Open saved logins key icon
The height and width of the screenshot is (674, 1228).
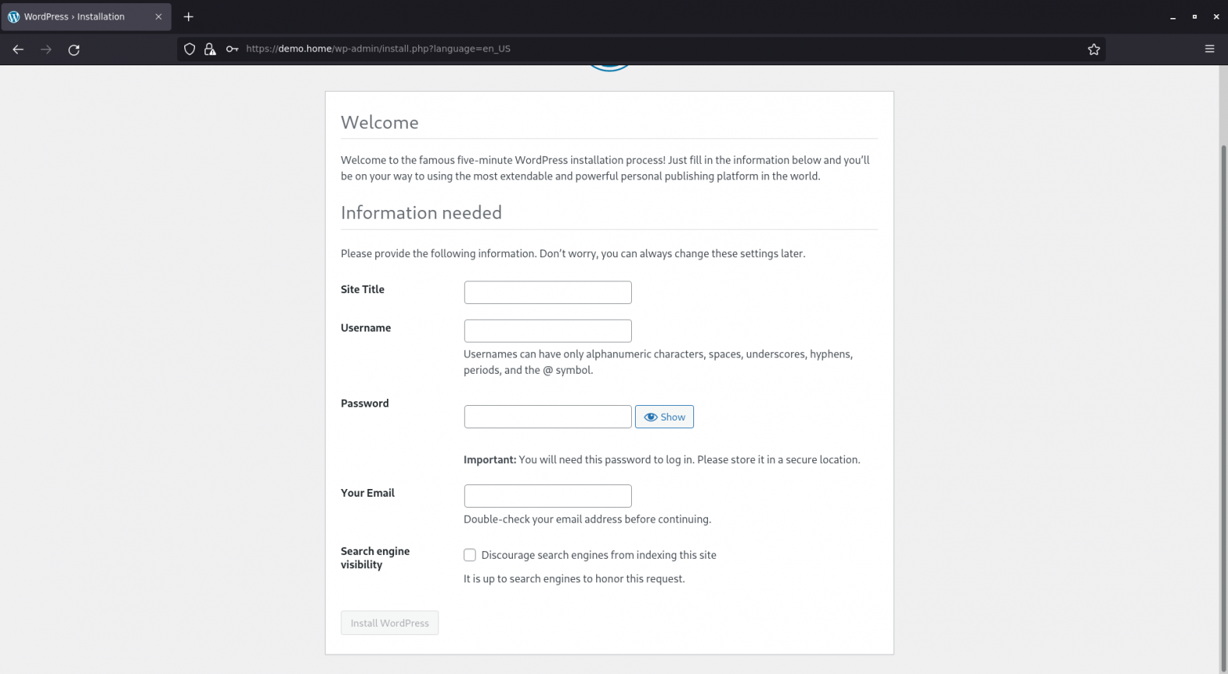coord(232,49)
